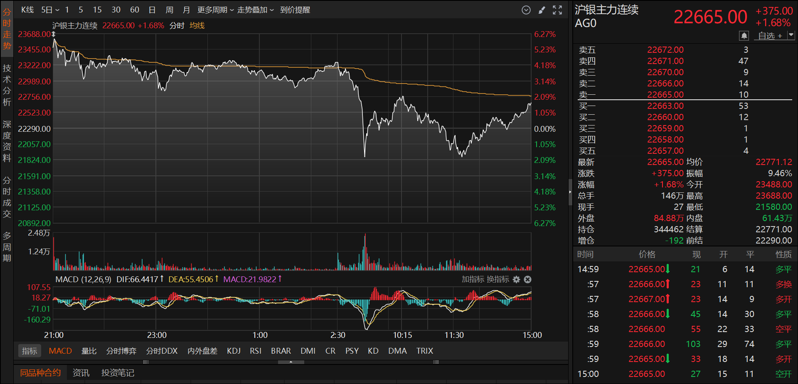The width and height of the screenshot is (798, 384).
Task: Open the 投资笔记 notes tab
Action: pos(118,373)
